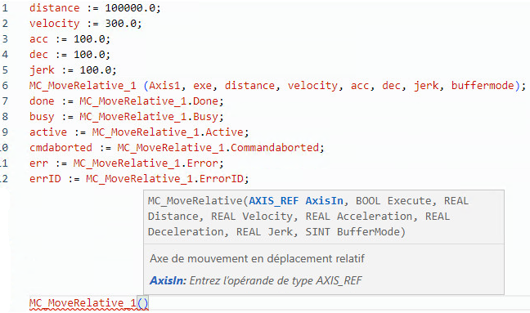Click the 'buffermode' argument on line 6

[483, 86]
